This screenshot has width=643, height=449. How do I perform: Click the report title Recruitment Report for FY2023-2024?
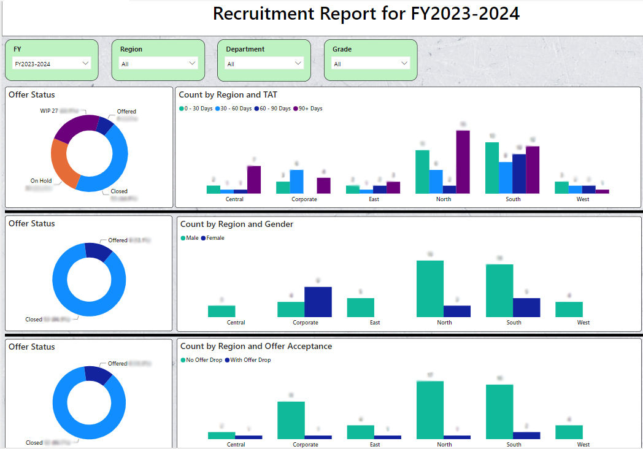tap(366, 13)
